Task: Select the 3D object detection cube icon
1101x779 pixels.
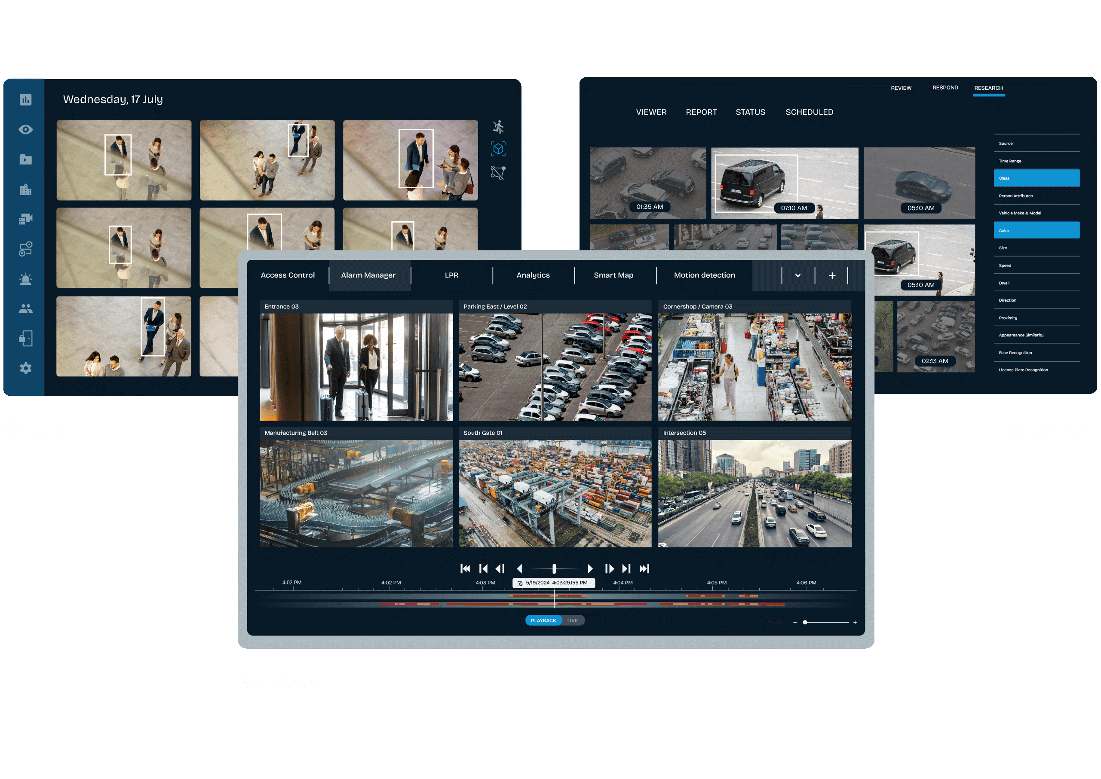Action: pyautogui.click(x=498, y=149)
